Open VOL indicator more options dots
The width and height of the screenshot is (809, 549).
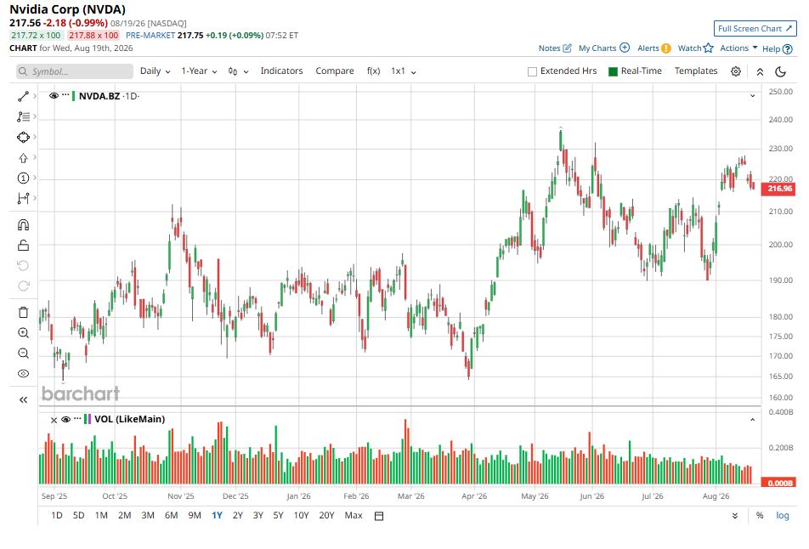(77, 418)
